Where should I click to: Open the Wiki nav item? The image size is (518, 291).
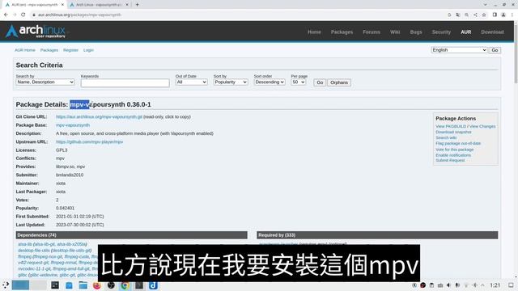click(395, 32)
